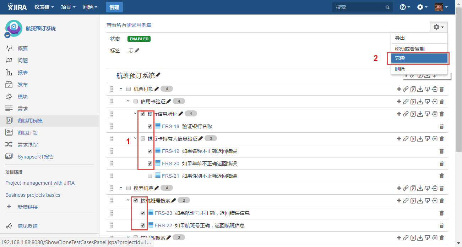Click the pencil icon next to 标签 无
462x247 pixels.
(137, 51)
